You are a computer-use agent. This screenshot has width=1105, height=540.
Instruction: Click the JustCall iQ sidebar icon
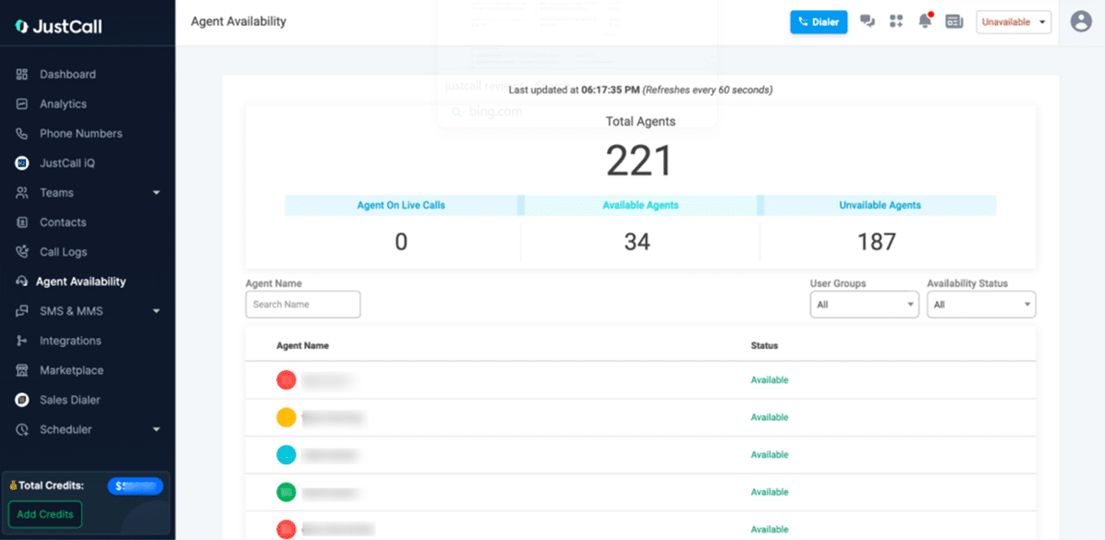pyautogui.click(x=22, y=163)
